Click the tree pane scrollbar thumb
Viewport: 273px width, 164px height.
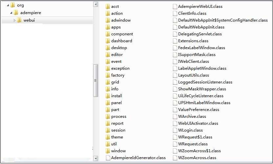(x=95, y=81)
